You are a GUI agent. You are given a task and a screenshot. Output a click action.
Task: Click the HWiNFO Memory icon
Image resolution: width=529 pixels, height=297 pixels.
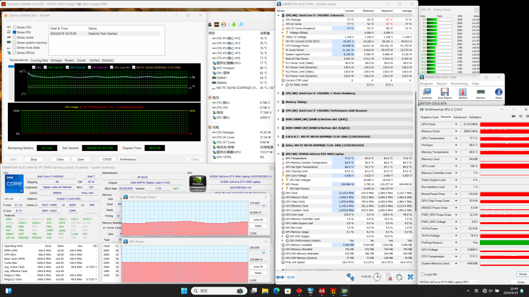coord(481,91)
